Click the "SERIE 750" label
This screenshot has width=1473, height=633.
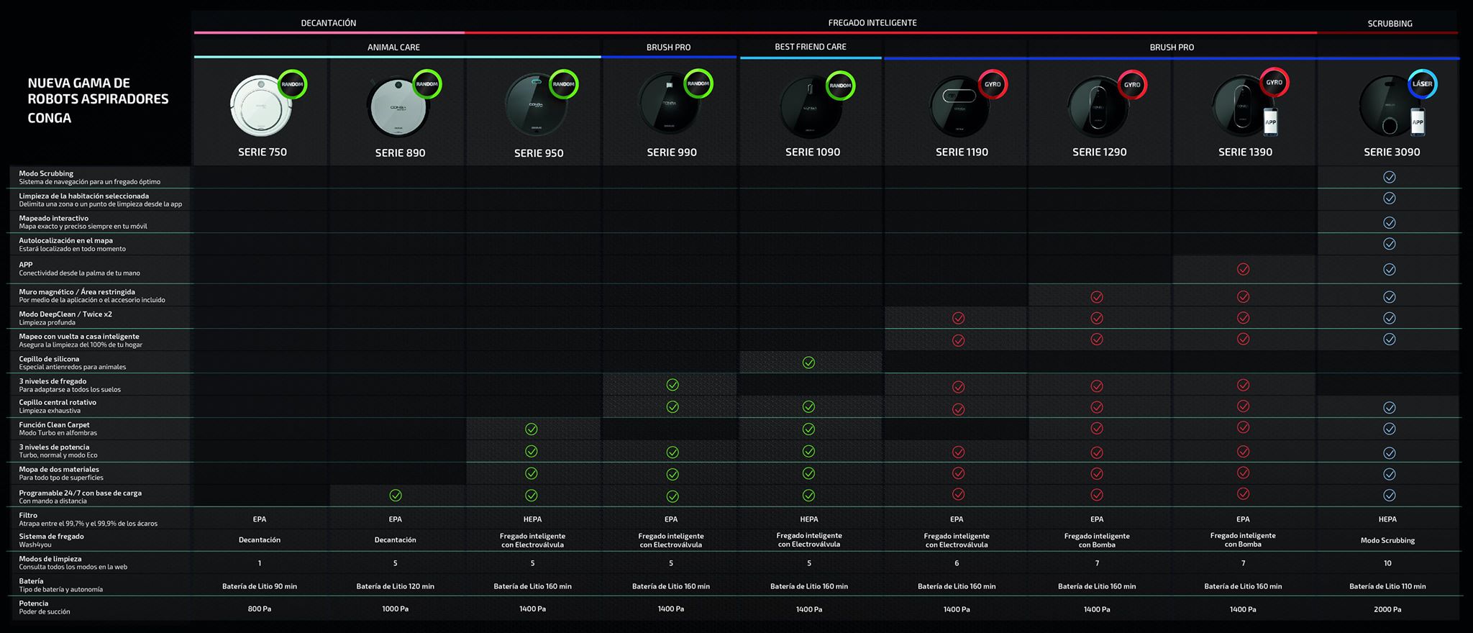pos(263,152)
